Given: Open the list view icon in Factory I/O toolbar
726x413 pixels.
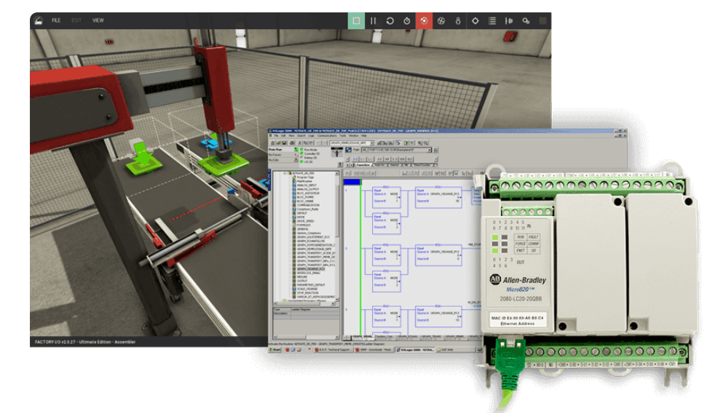Looking at the screenshot, I should 492,21.
